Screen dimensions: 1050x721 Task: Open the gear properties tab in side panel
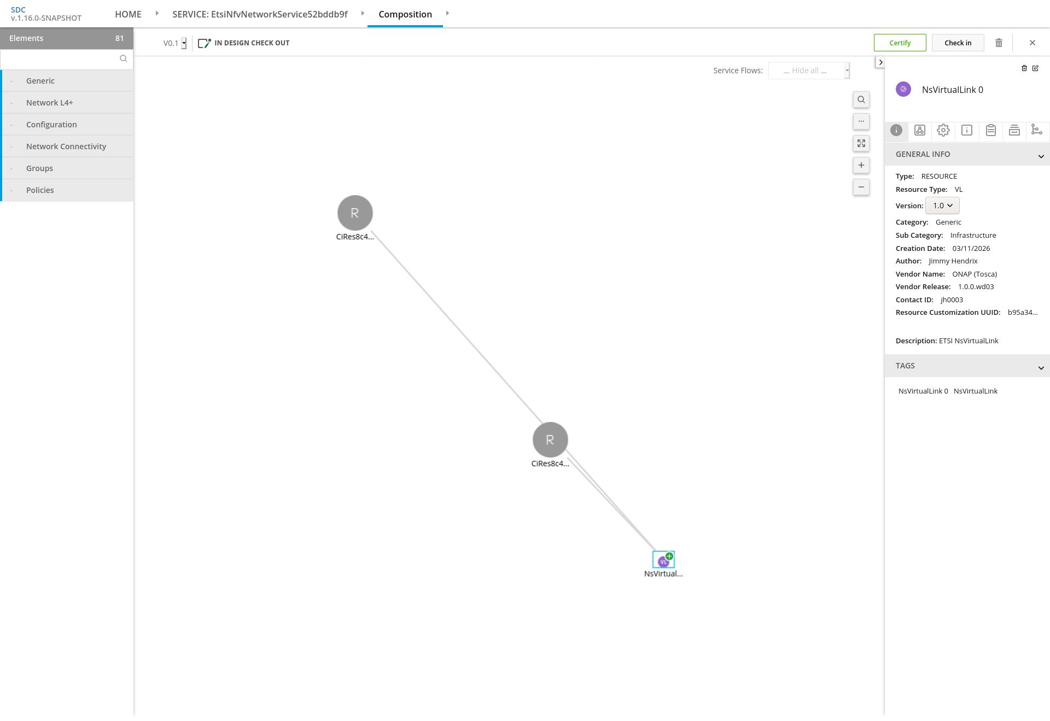pyautogui.click(x=943, y=130)
